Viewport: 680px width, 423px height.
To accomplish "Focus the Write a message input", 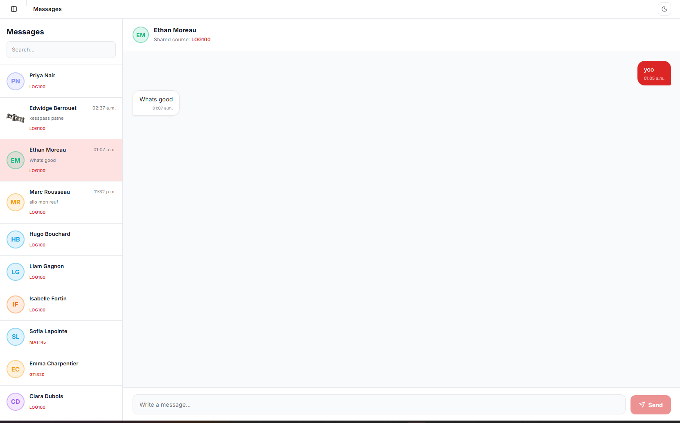I will pyautogui.click(x=379, y=405).
